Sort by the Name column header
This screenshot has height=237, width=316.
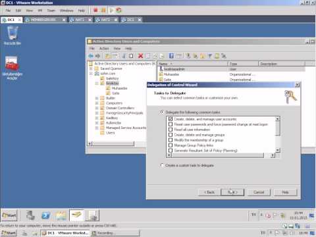point(192,64)
